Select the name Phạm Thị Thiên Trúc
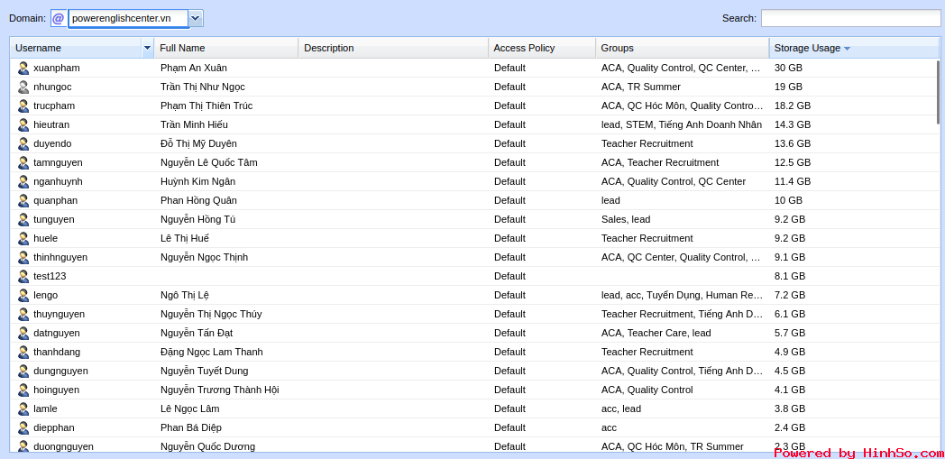This screenshot has height=459, width=945. coord(206,106)
